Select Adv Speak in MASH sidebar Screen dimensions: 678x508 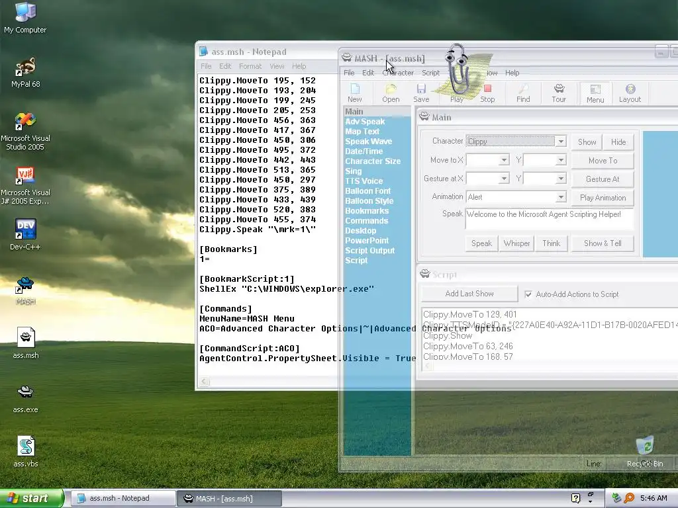pyautogui.click(x=365, y=122)
